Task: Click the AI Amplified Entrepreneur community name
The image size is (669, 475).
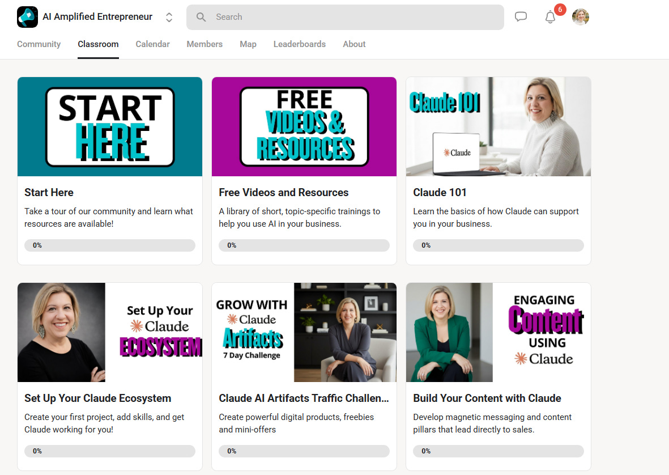Action: tap(97, 16)
